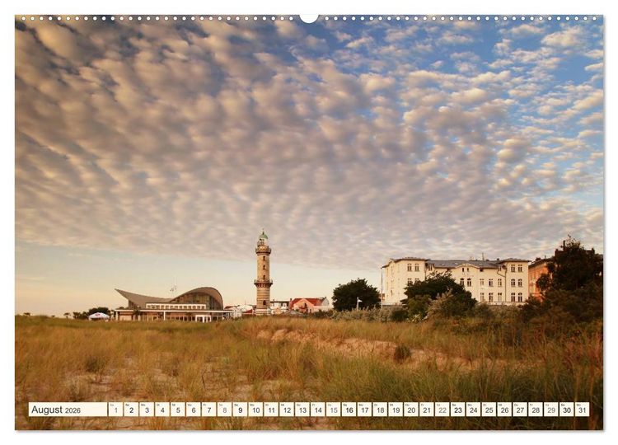Image resolution: width=618 pixels, height=445 pixels.
Task: Click the day 5 date cell
Action: (178, 409)
